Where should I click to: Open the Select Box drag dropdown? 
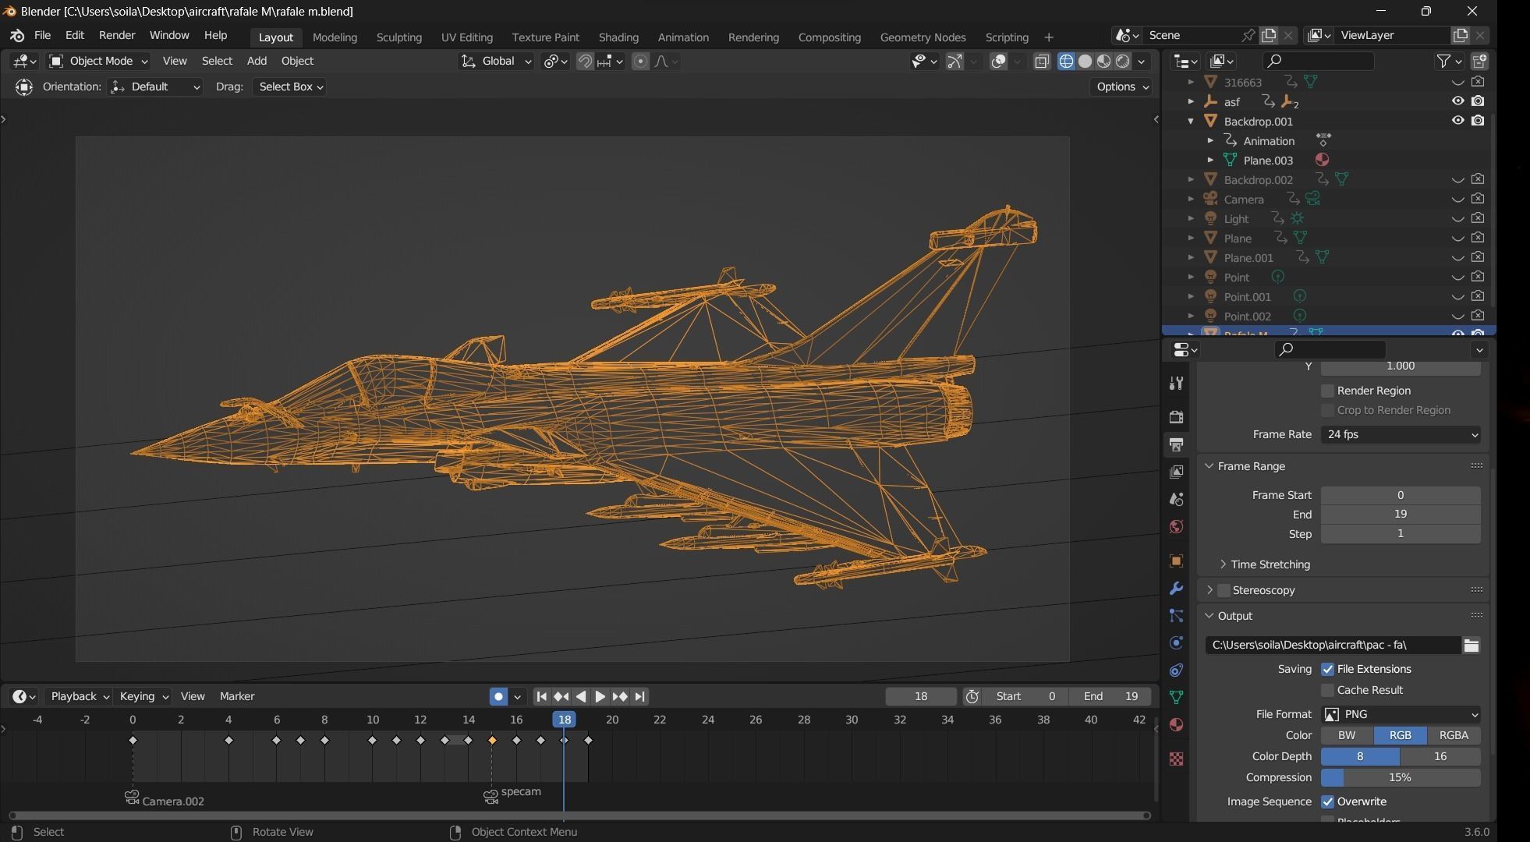[290, 87]
